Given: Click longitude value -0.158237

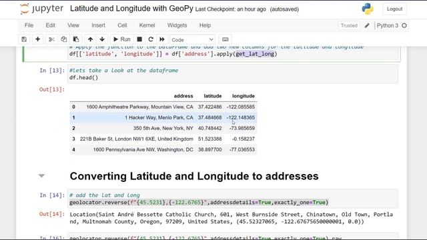Looking at the screenshot, I should 243,139.
